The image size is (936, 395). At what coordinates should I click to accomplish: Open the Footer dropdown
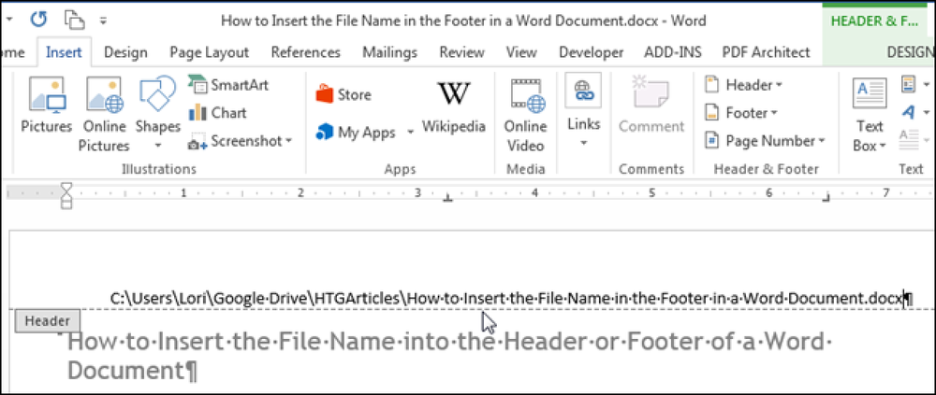(740, 113)
